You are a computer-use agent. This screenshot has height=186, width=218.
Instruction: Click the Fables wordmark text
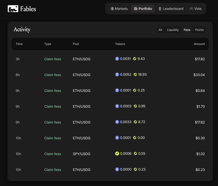pos(28,9)
